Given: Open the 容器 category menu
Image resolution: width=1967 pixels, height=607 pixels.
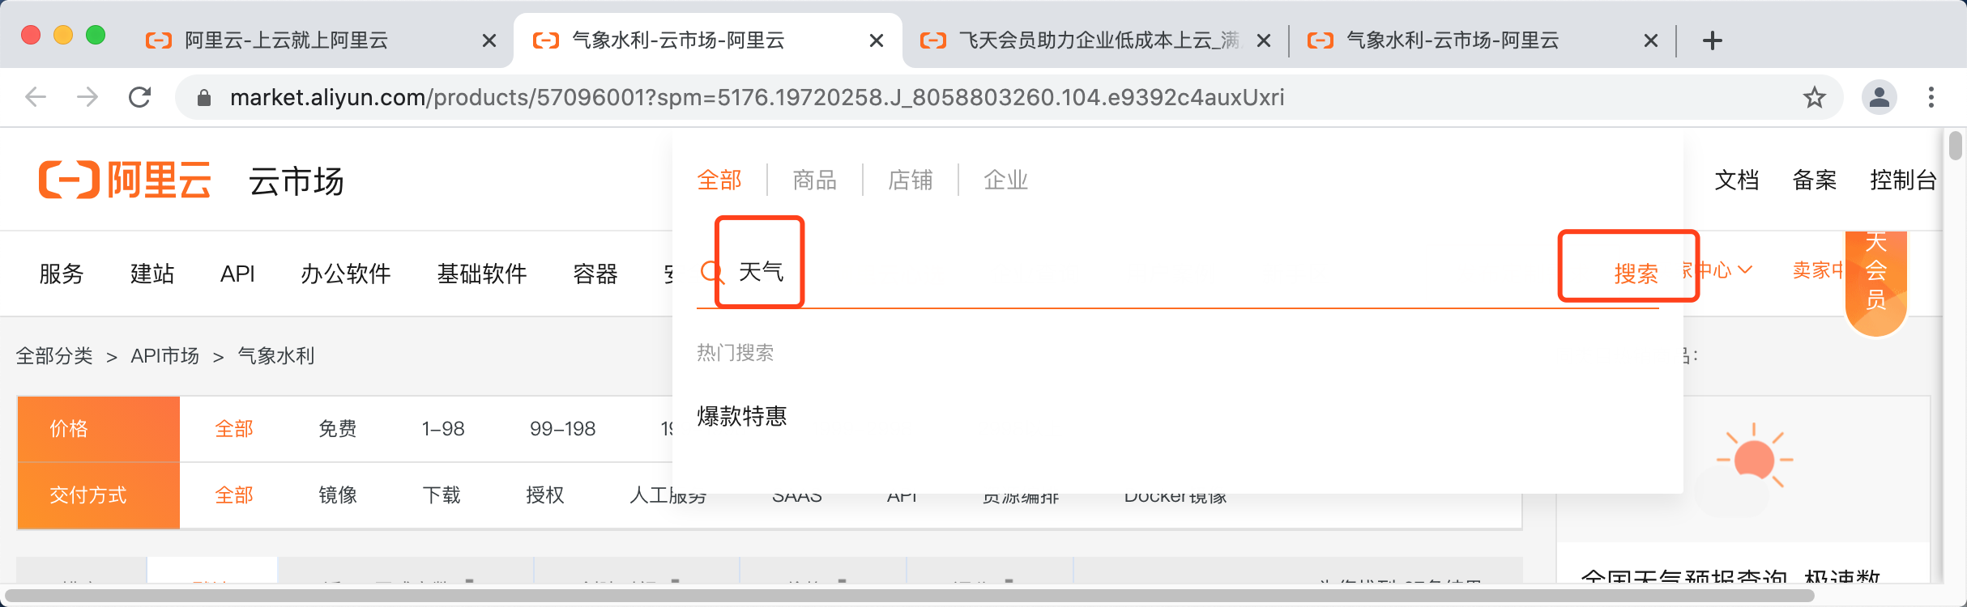Looking at the screenshot, I should pyautogui.click(x=595, y=274).
